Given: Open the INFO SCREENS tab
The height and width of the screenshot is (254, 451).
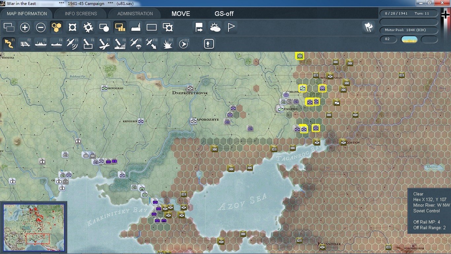Looking at the screenshot, I should point(81,14).
